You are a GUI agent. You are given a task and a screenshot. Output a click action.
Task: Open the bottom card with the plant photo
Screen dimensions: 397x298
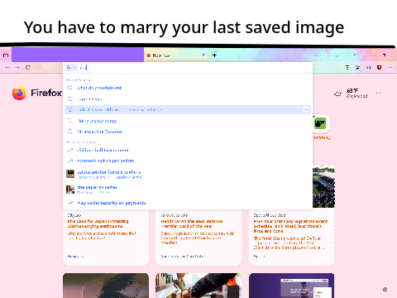pyautogui.click(x=106, y=286)
